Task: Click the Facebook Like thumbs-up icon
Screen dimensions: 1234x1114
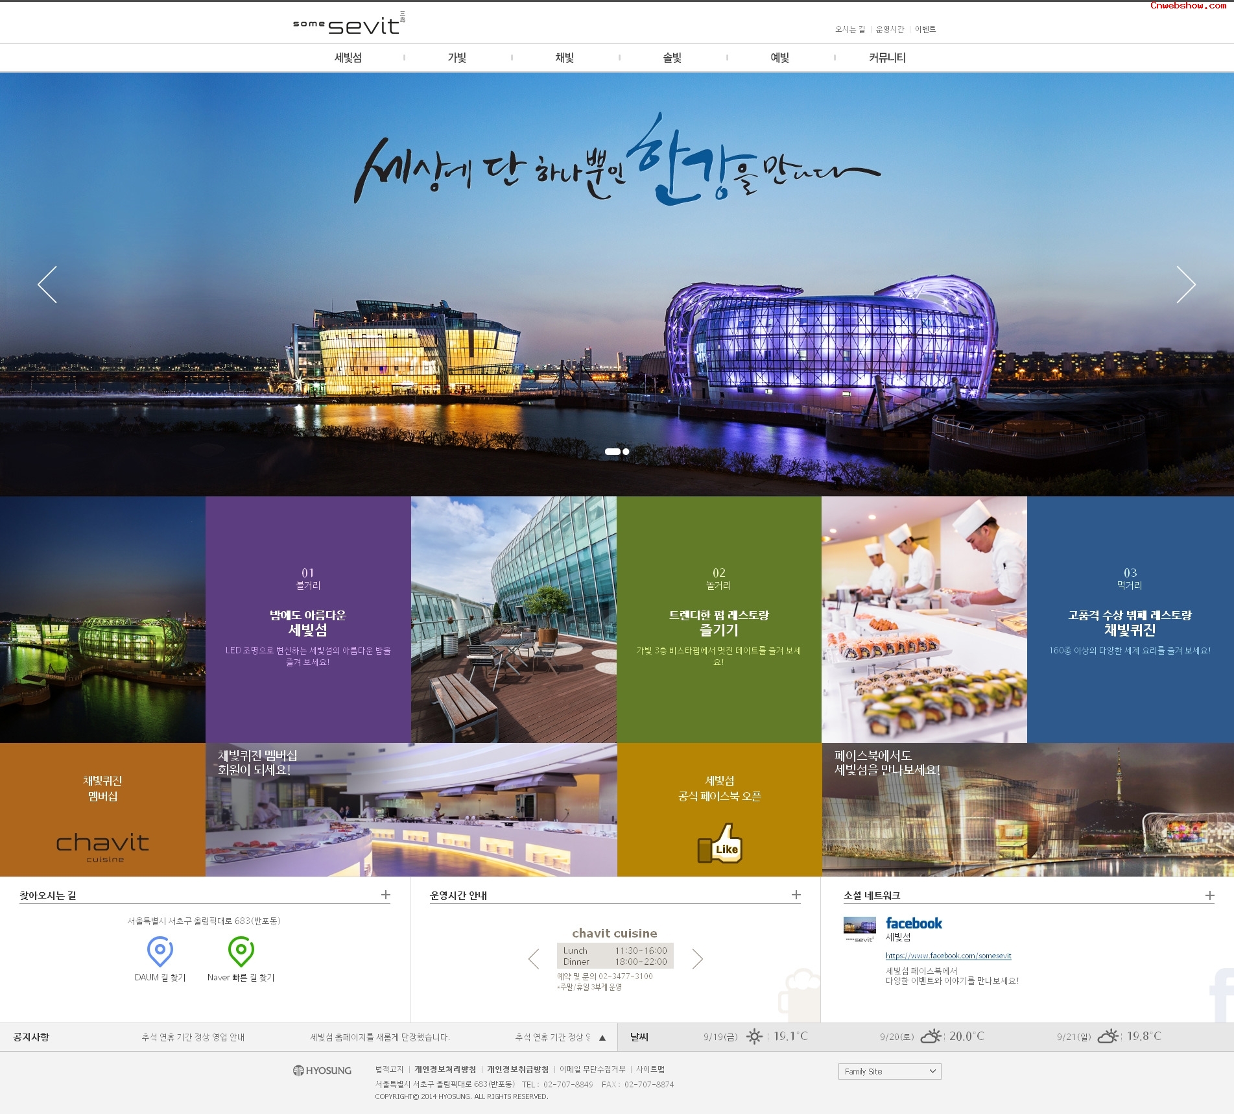Action: tap(720, 843)
